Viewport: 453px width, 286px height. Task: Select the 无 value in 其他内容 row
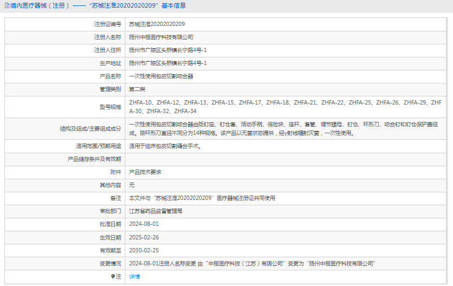[132, 185]
